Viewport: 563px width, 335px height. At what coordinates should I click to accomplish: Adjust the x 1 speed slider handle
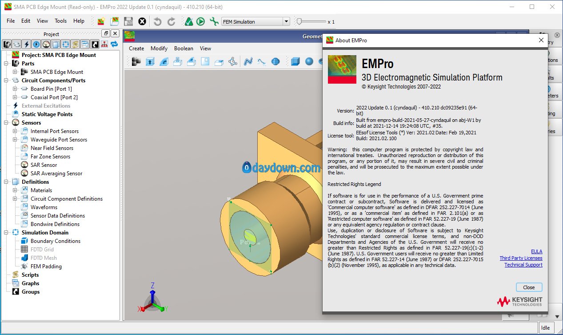(x=299, y=21)
